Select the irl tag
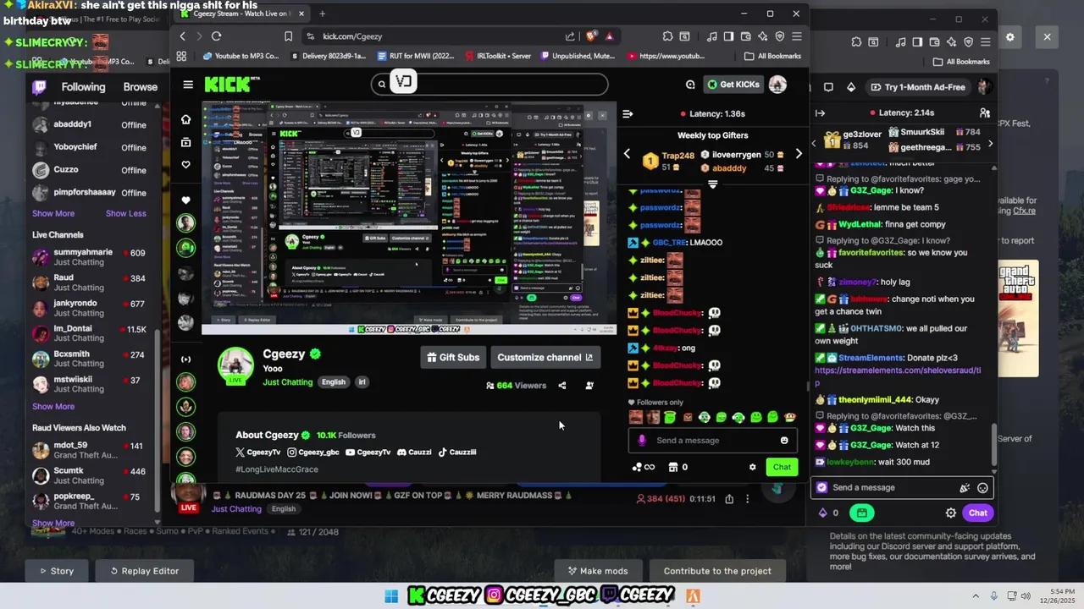 (362, 382)
